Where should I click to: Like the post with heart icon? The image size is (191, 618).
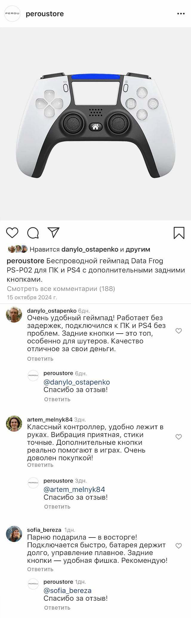(x=12, y=233)
